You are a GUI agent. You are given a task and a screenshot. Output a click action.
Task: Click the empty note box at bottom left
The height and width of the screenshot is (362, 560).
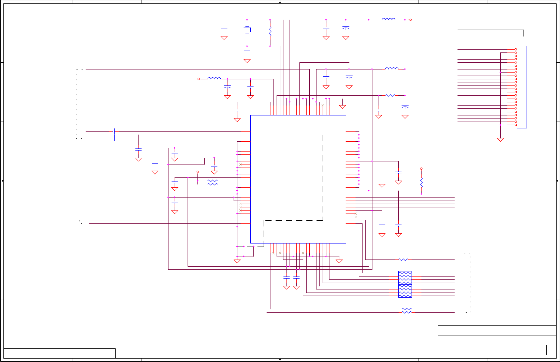59,353
